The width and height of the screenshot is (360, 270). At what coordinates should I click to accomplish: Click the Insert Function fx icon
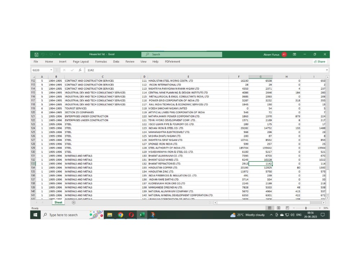(80, 70)
